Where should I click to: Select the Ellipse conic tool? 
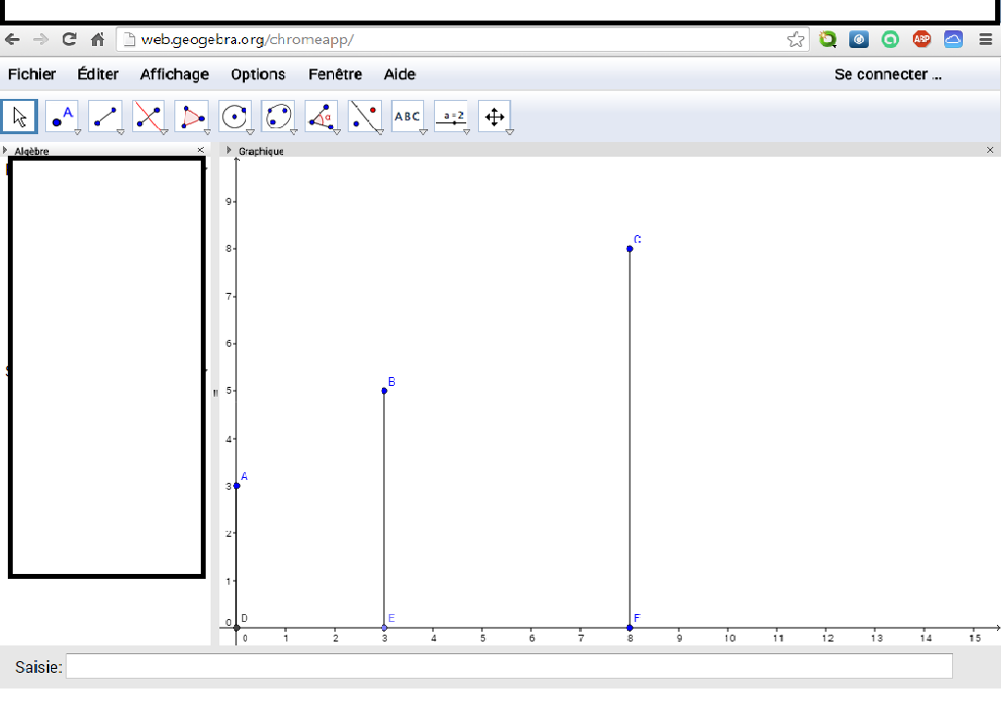point(278,117)
